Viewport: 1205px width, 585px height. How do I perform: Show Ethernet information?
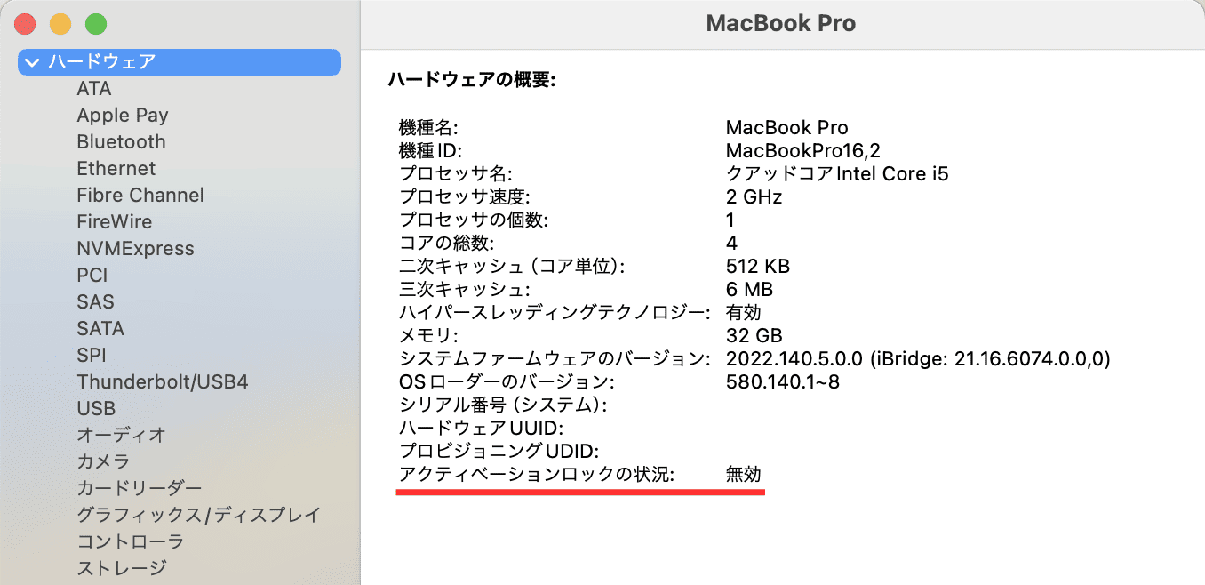[x=116, y=169]
